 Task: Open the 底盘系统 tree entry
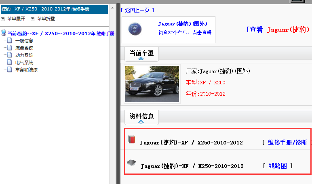24,48
